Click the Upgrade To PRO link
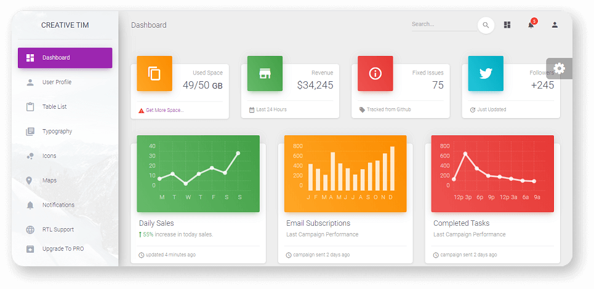The image size is (594, 289). (x=65, y=249)
